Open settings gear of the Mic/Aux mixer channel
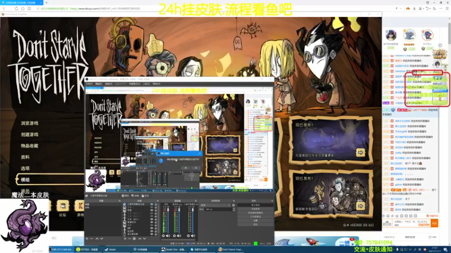The height and width of the screenshot is (253, 451). click(174, 236)
